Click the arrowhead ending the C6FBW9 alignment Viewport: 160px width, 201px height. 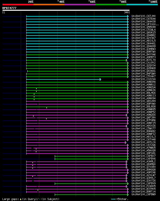tap(128, 195)
